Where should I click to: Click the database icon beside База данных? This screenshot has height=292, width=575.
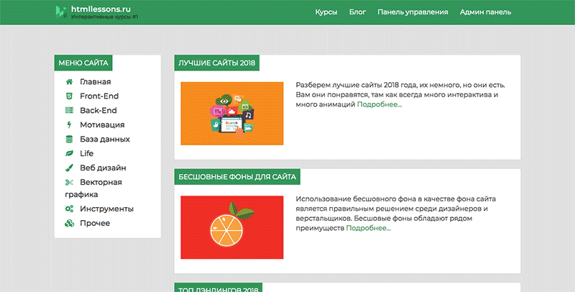pyautogui.click(x=69, y=139)
